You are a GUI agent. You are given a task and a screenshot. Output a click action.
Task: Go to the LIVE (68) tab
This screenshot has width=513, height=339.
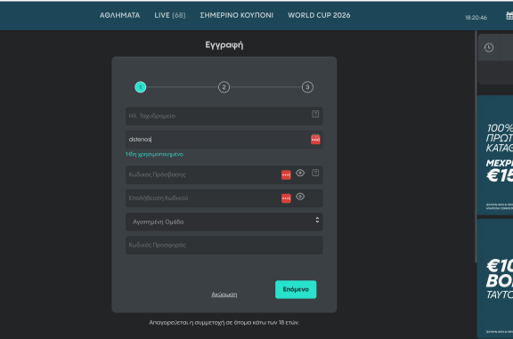[x=170, y=15]
